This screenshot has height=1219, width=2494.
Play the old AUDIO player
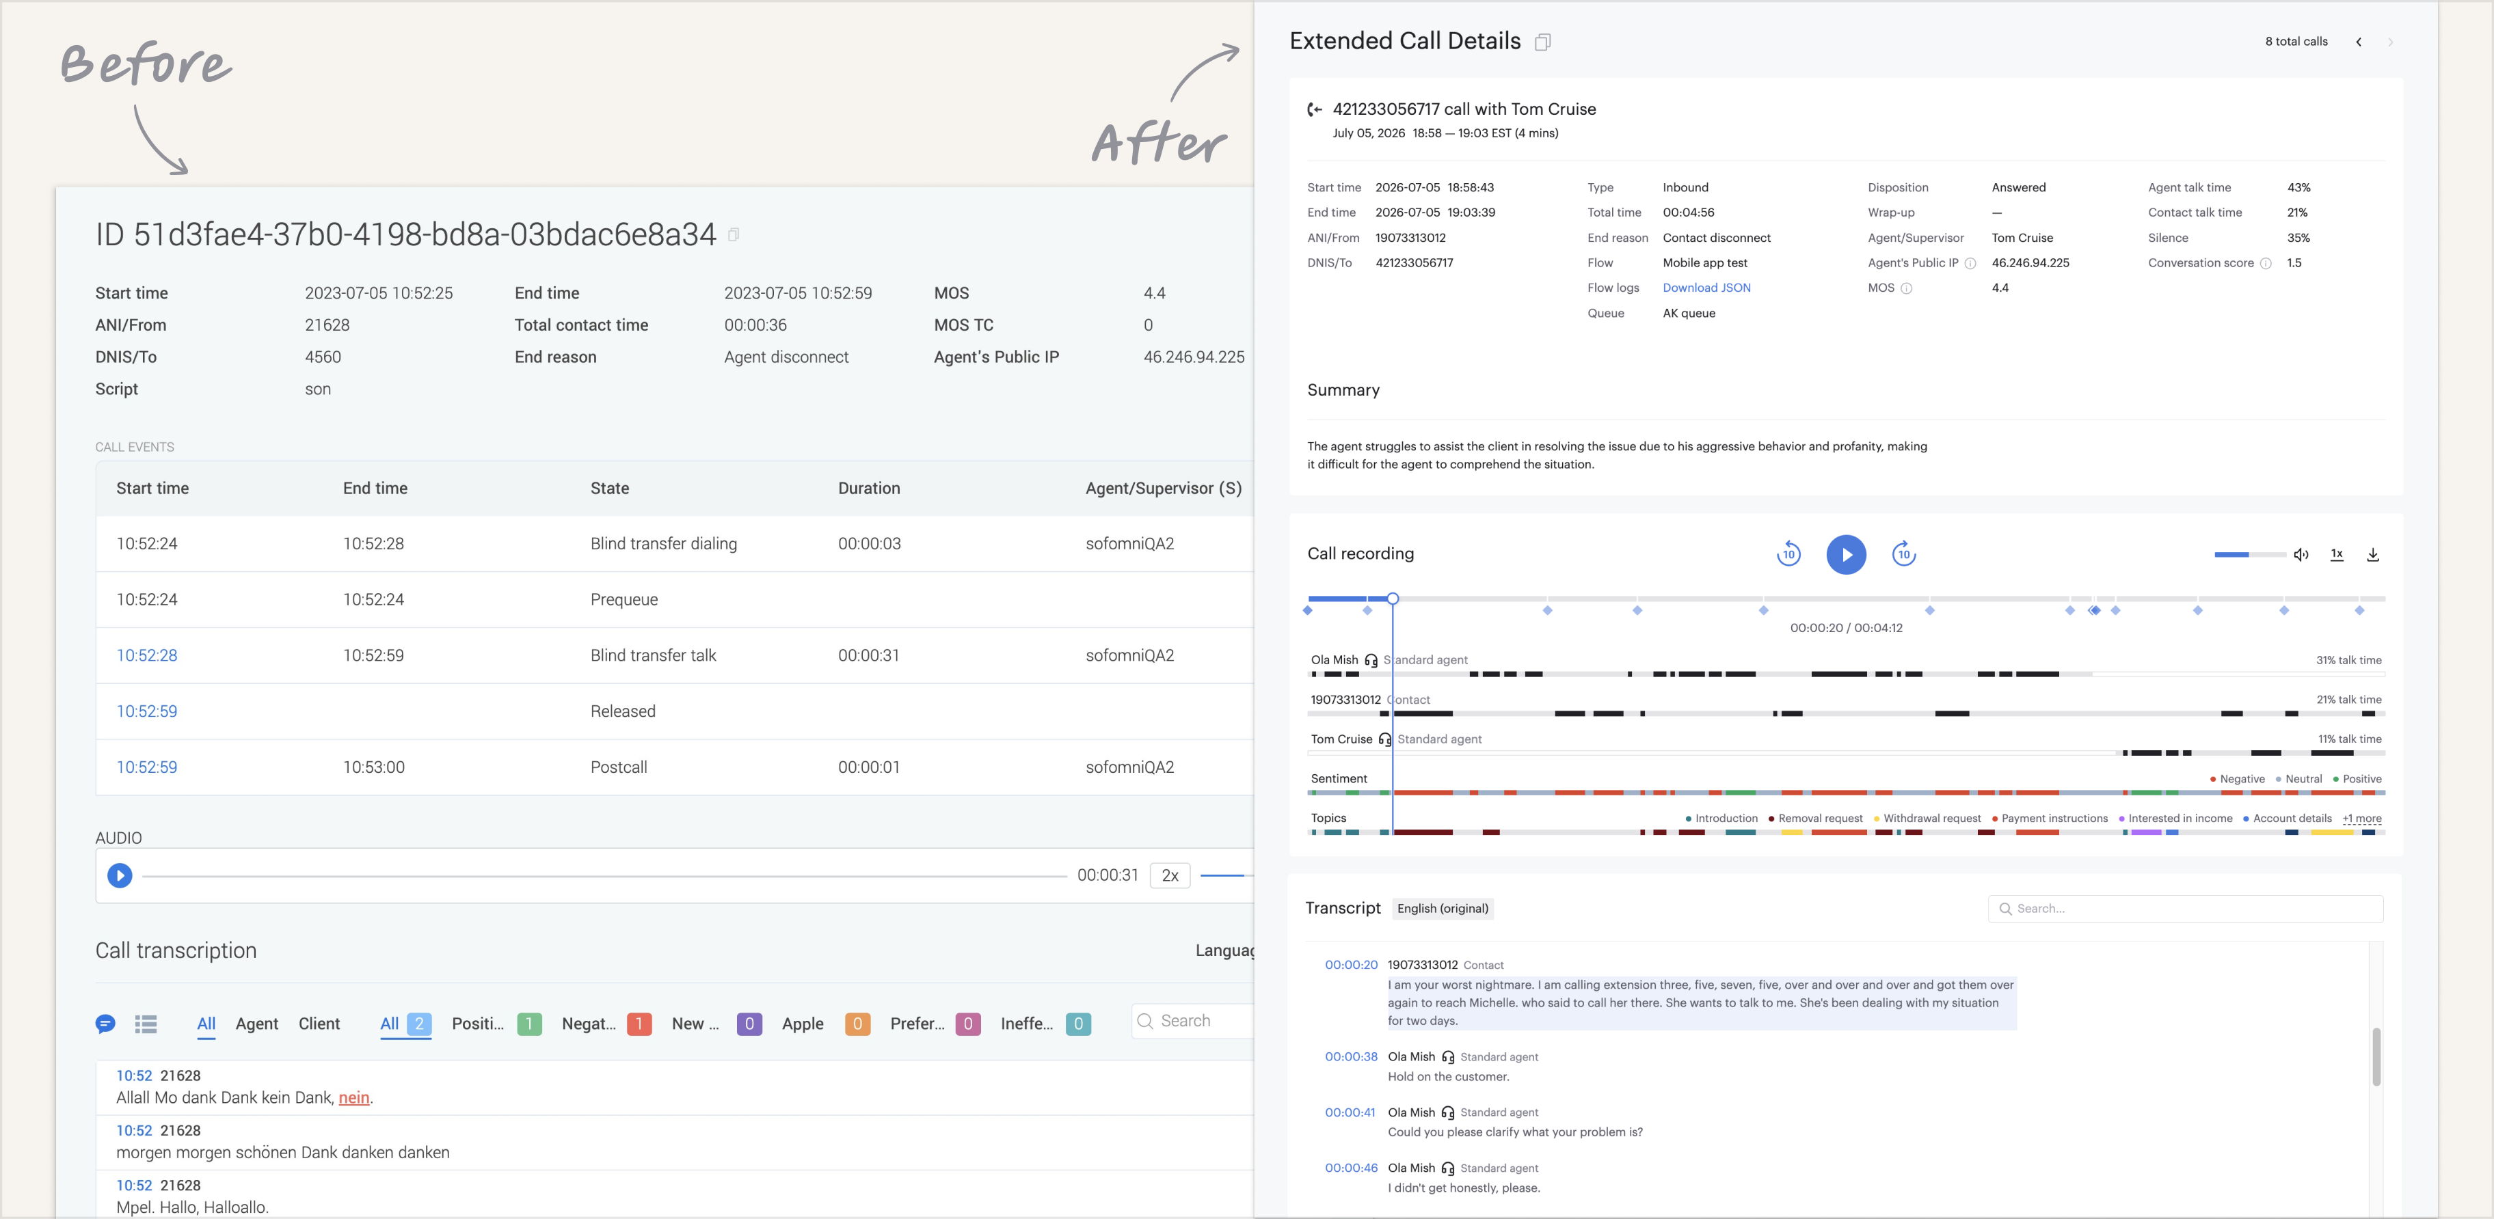120,875
